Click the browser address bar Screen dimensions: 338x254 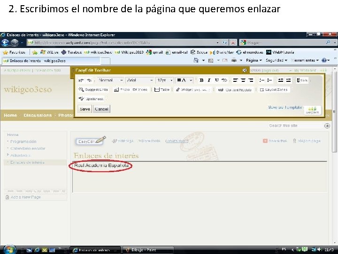tap(123, 42)
